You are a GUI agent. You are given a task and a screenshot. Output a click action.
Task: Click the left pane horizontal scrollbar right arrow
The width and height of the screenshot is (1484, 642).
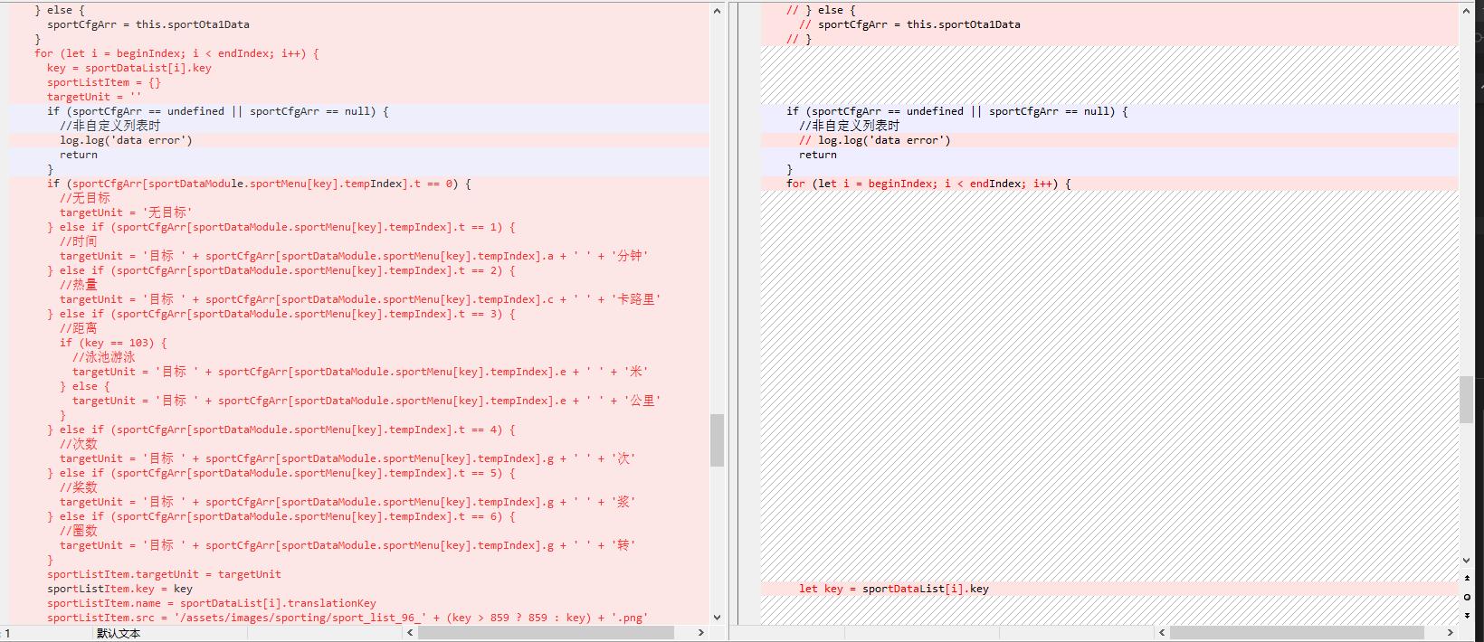702,633
